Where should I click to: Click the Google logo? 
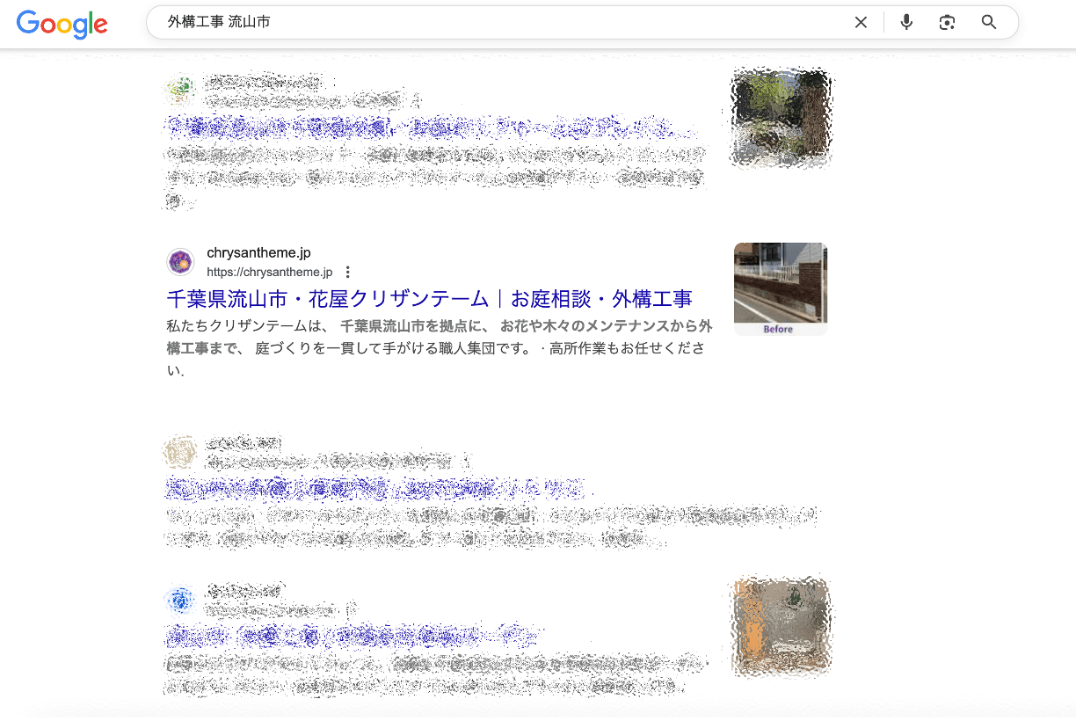click(62, 24)
